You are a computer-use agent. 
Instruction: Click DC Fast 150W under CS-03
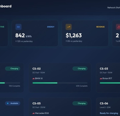[106, 73]
